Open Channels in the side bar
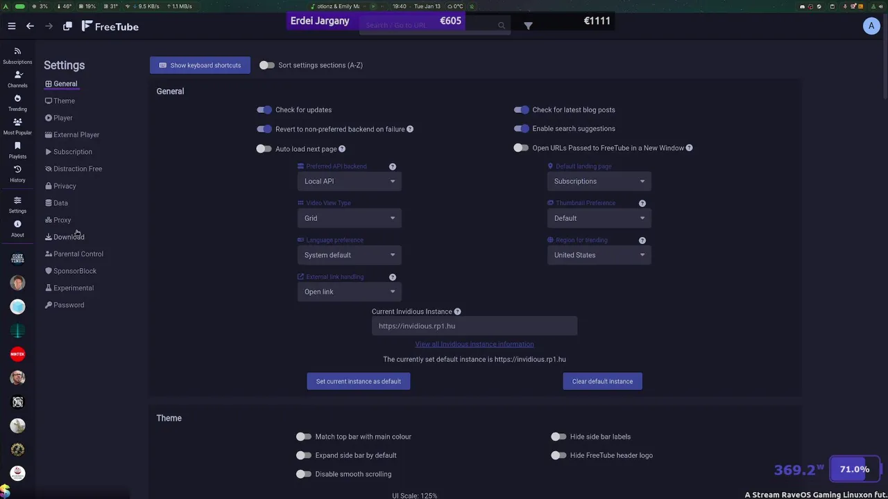Viewport: 888px width, 499px height. (17, 79)
